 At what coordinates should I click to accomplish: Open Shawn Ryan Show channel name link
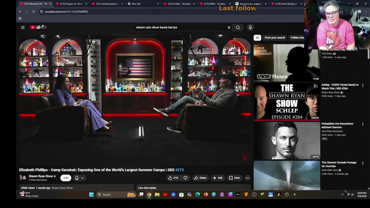(x=41, y=176)
